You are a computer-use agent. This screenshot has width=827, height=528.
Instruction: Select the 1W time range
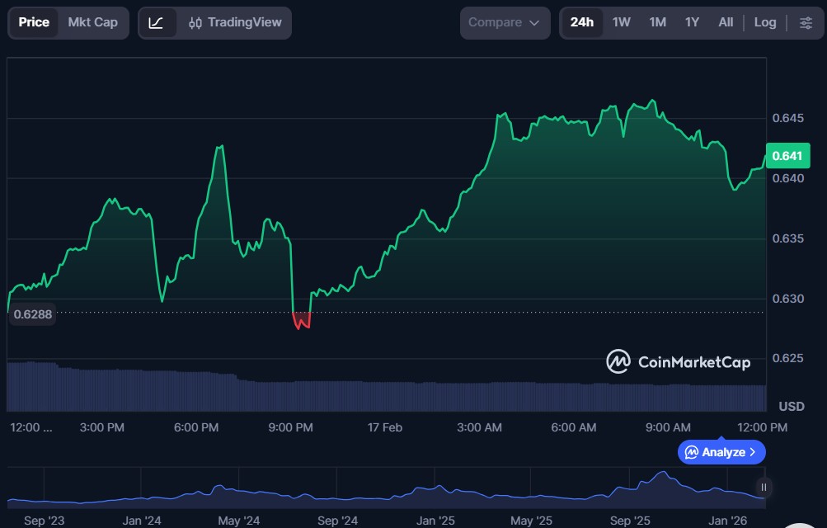[621, 23]
